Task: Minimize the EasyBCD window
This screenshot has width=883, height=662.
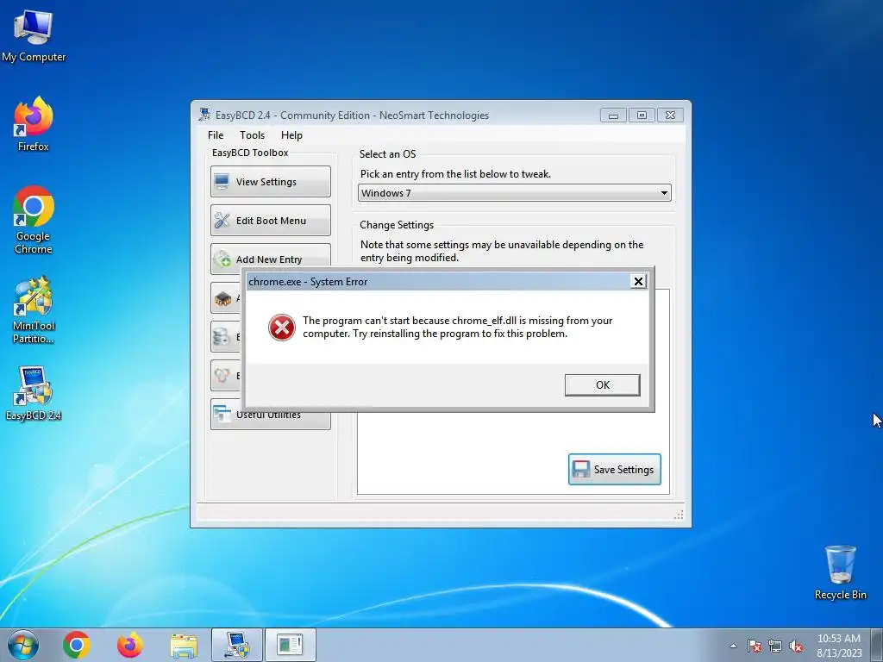Action: click(x=613, y=116)
